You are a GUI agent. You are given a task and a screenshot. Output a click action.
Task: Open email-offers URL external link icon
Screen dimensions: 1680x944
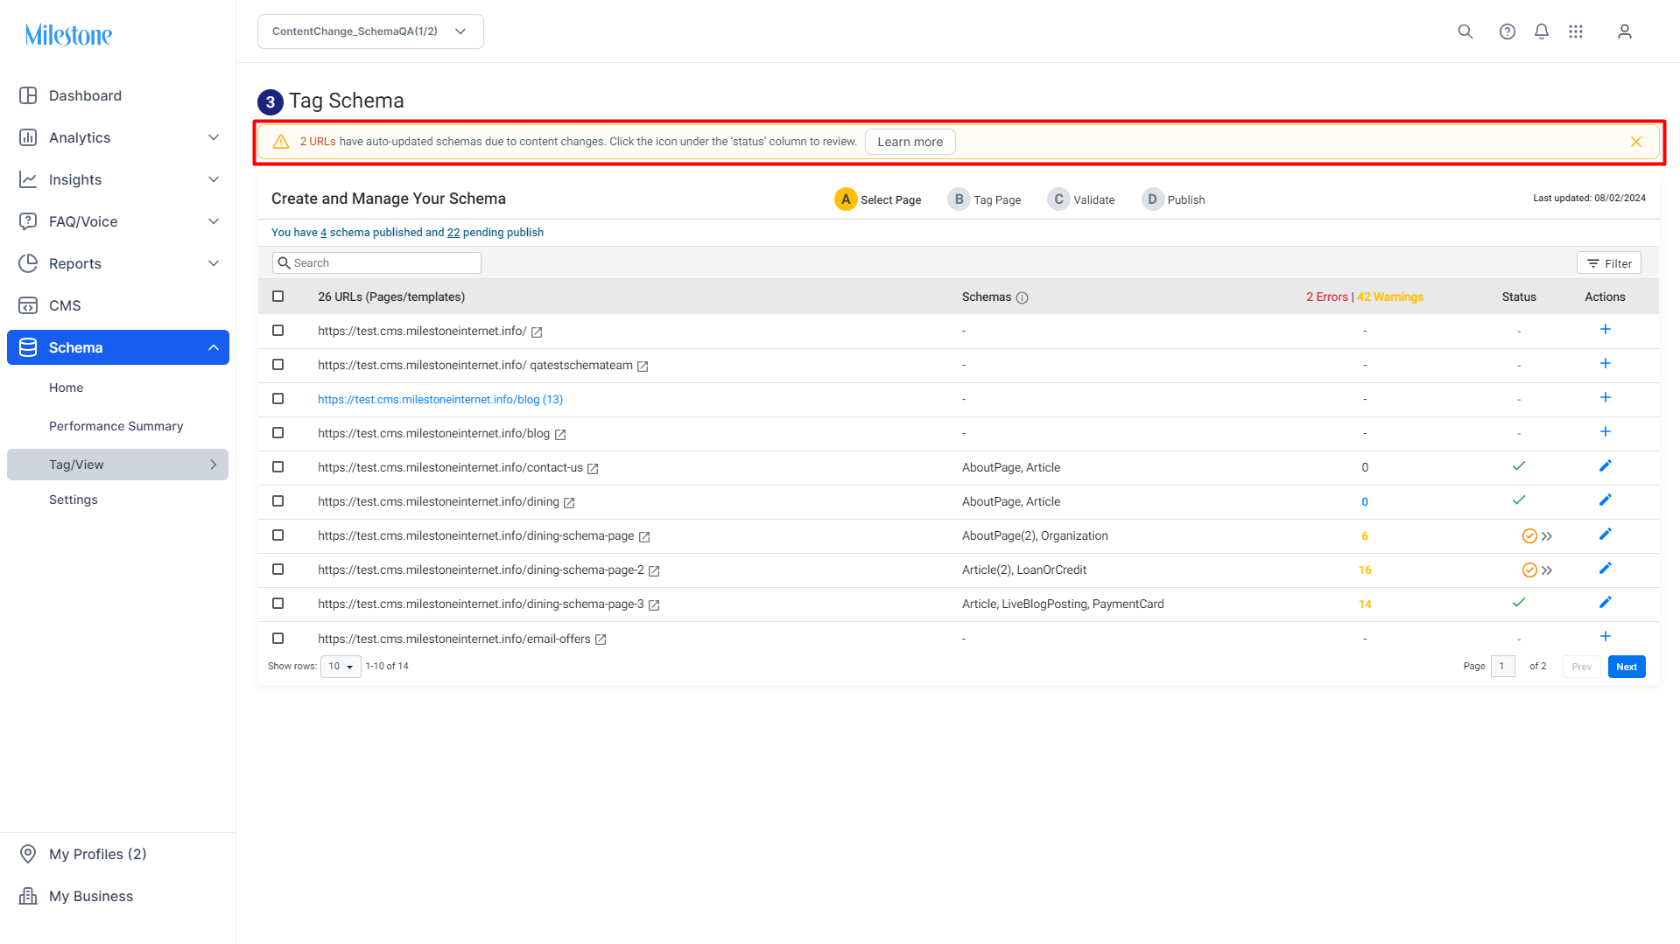coord(601,640)
